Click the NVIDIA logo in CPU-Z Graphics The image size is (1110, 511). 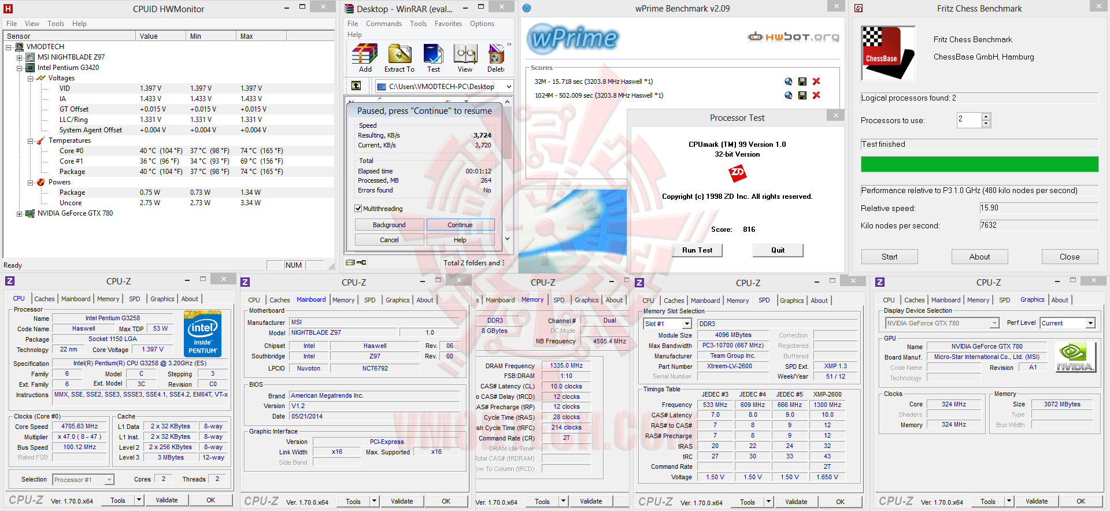(x=1075, y=357)
